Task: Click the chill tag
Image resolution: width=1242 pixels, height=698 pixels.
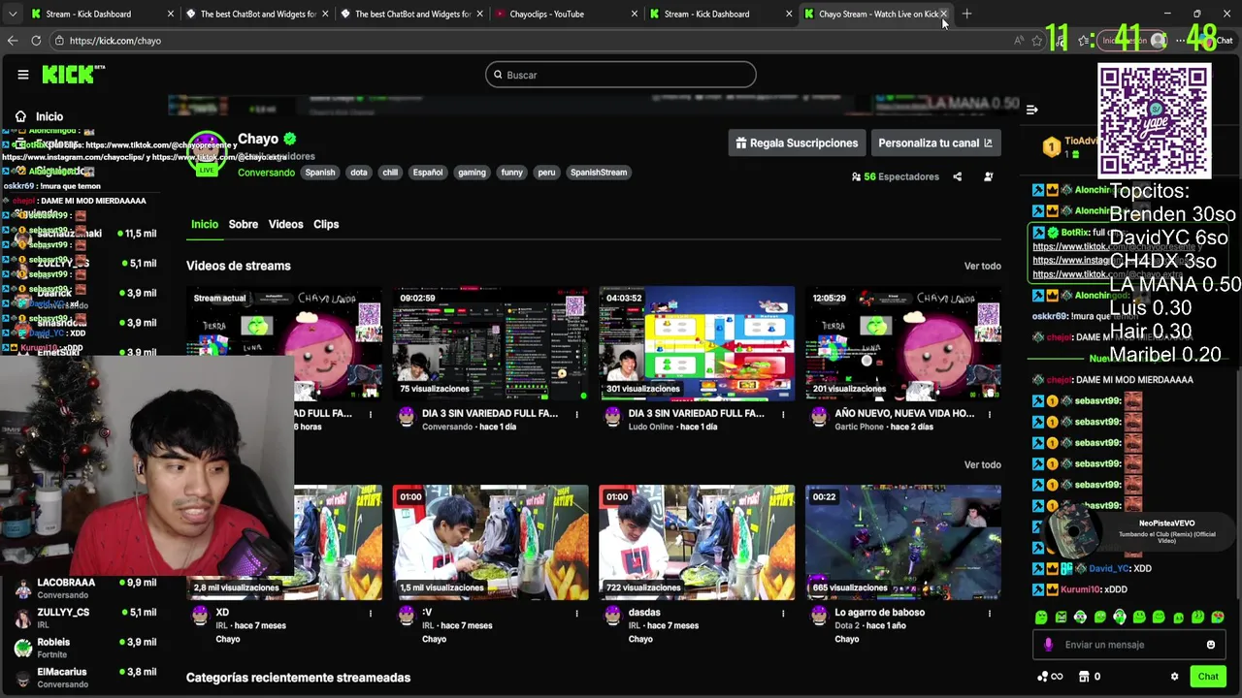Action: pos(390,173)
